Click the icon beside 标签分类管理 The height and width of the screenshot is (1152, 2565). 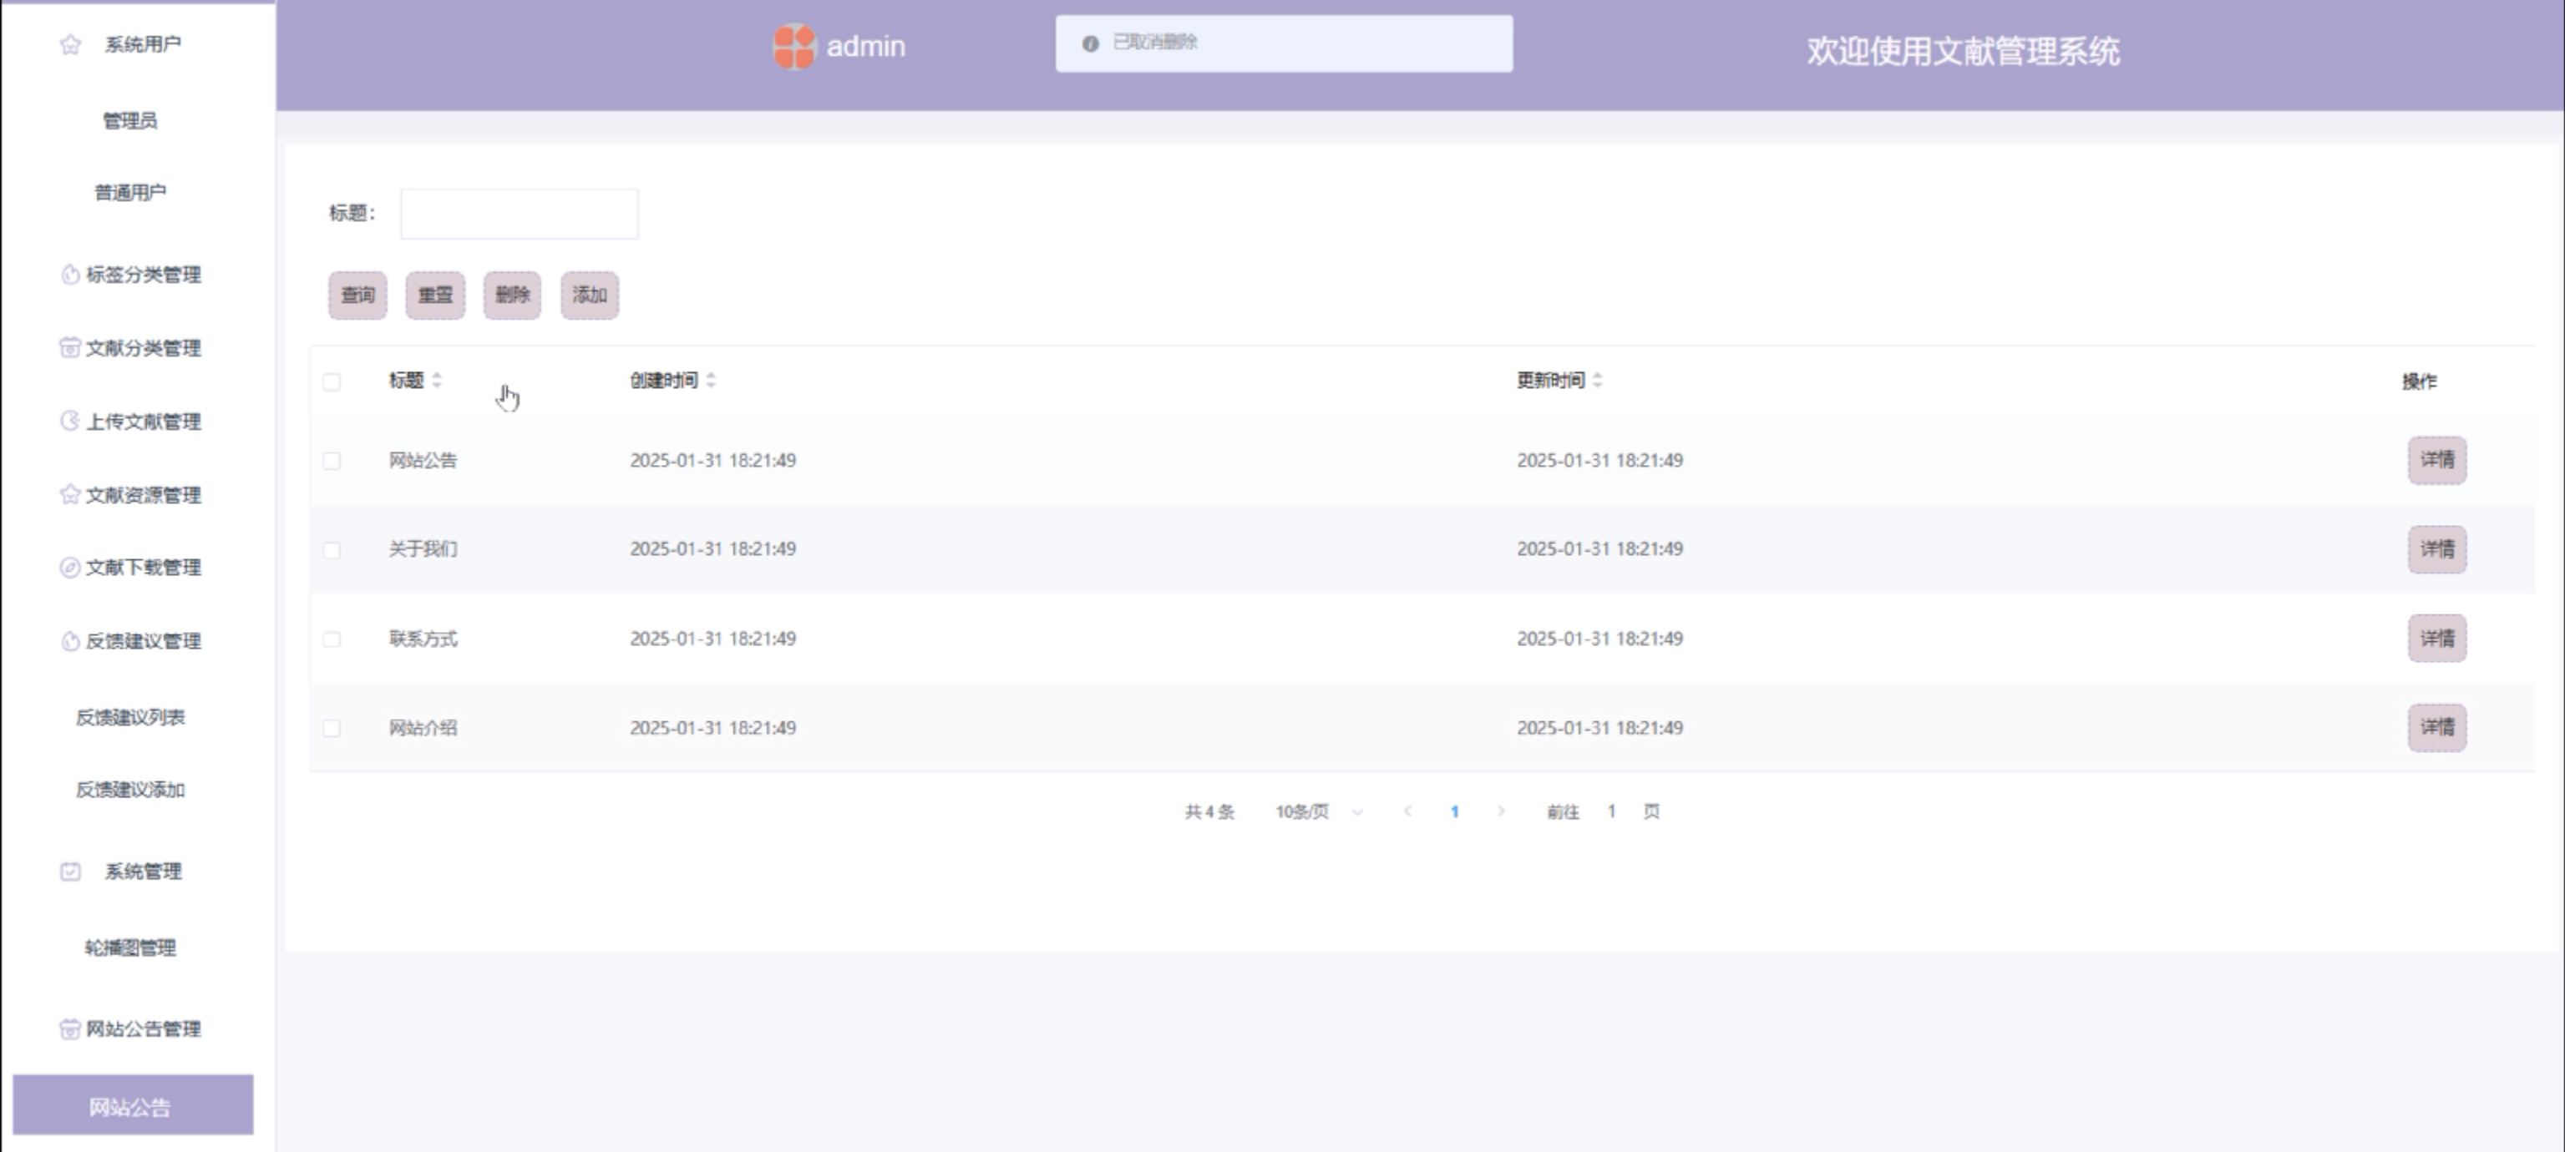69,275
